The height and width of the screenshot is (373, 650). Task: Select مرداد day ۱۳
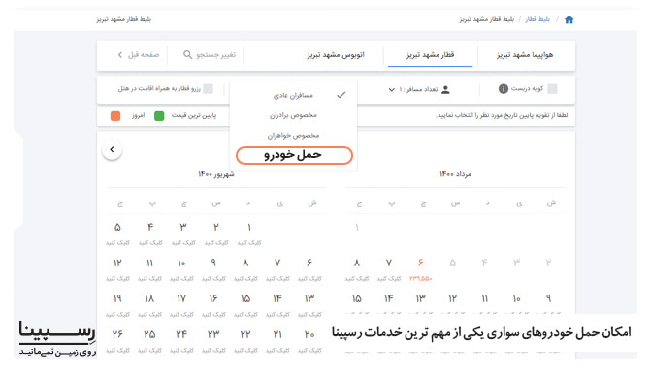pyautogui.click(x=421, y=299)
